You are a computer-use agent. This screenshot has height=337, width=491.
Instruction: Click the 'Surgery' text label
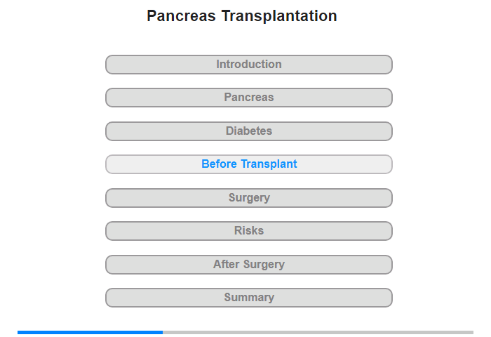coord(249,197)
